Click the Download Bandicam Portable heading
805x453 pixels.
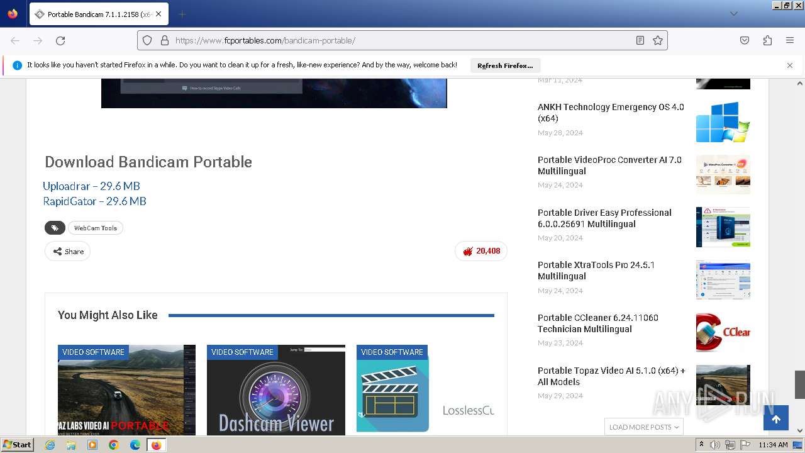[x=148, y=162]
